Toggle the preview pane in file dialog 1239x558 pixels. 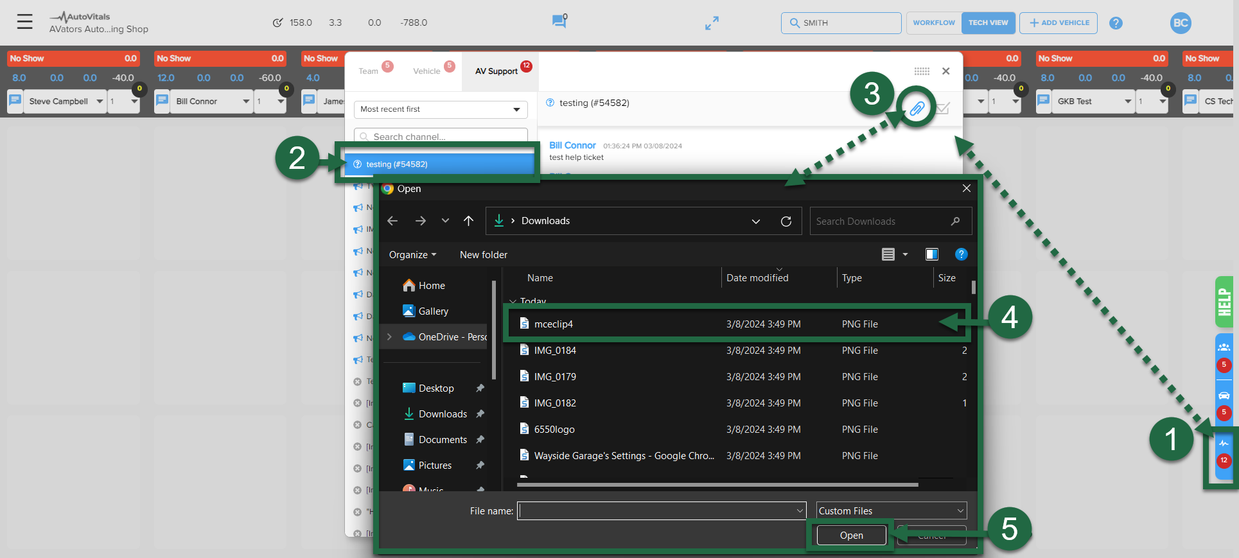click(x=931, y=254)
